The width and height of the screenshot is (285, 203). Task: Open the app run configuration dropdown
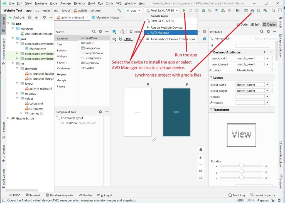(x=133, y=10)
